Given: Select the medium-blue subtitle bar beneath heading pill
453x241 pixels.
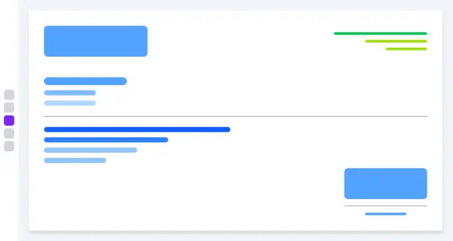Looking at the screenshot, I should [x=70, y=93].
